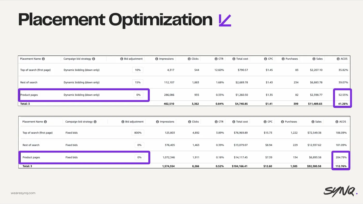Screen dimensions: 363x204
Task: Select the 204.79% ACOS value
Action: [341, 157]
